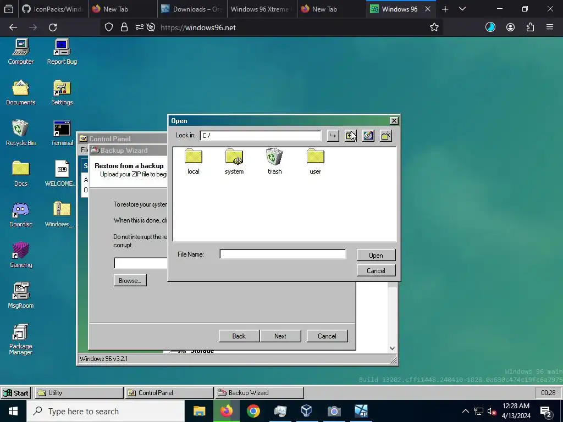Select the Docs desktop folder
This screenshot has height=422, width=563.
point(21,174)
